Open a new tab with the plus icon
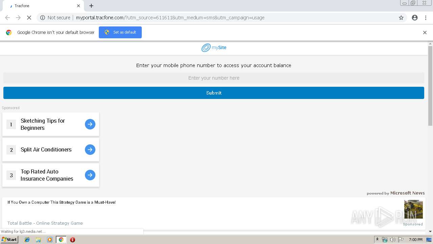Viewport: 433px width, 244px height. (x=91, y=6)
